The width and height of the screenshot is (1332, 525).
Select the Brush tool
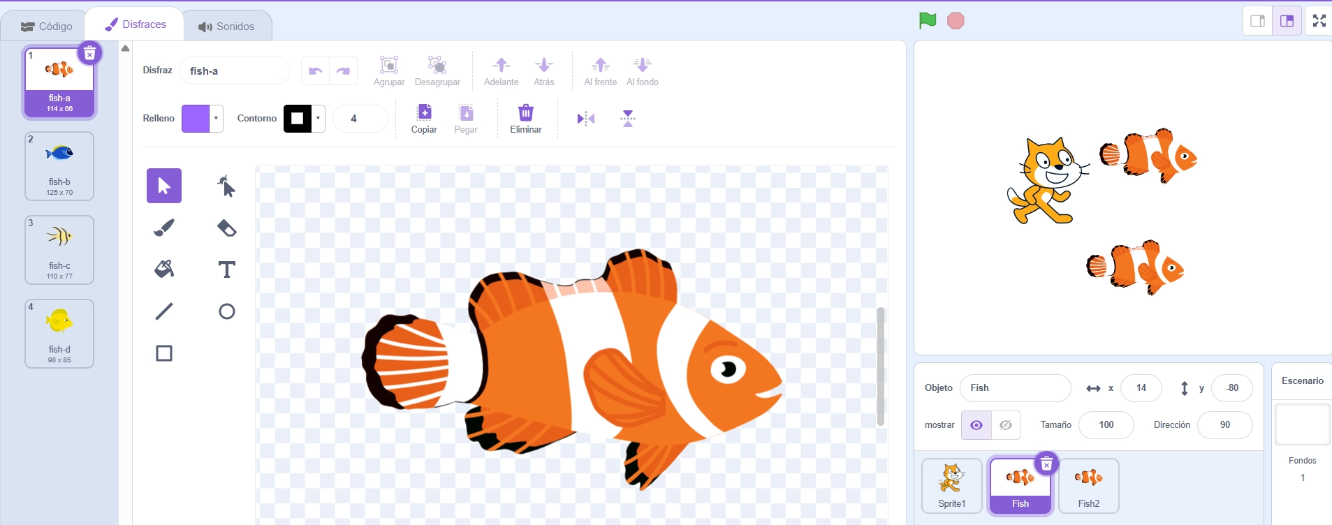(x=164, y=228)
